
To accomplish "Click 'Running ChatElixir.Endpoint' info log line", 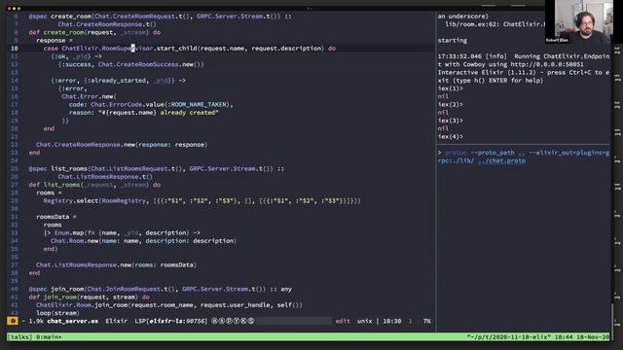I will 524,56.
